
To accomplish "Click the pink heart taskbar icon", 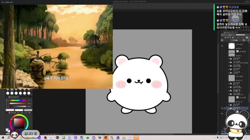I will [51, 137].
